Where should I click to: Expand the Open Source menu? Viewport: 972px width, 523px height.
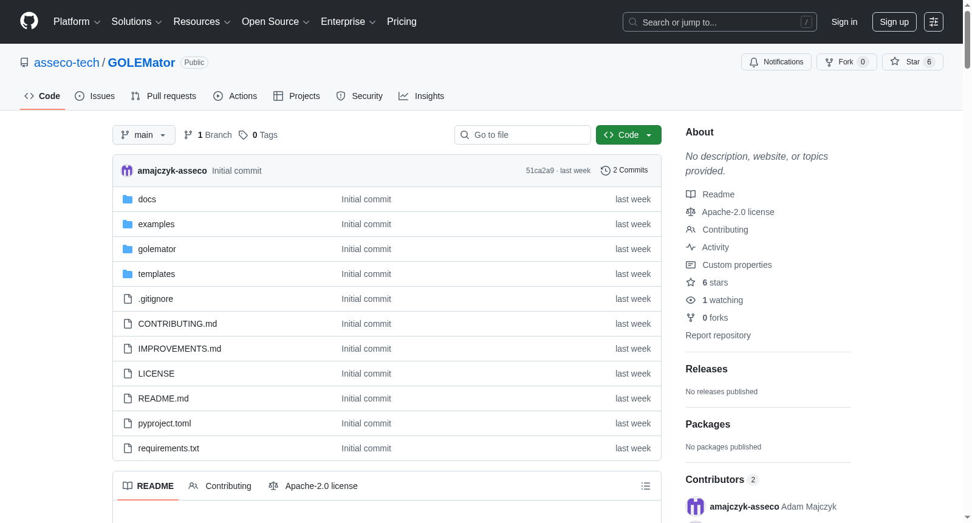276,21
